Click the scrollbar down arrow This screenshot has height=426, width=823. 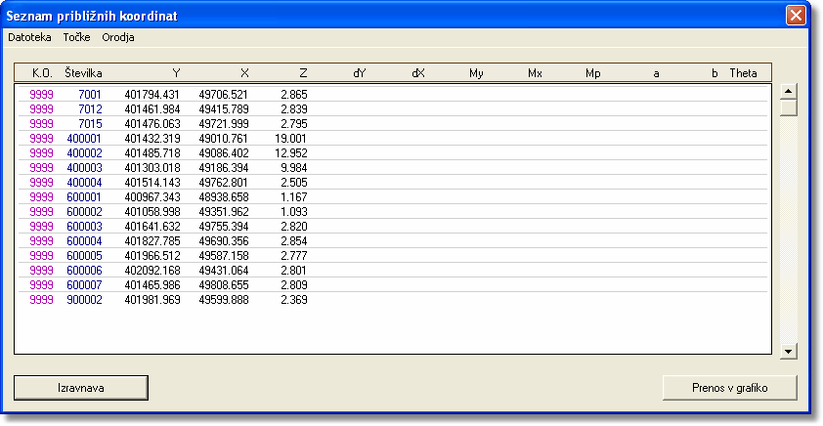point(788,350)
